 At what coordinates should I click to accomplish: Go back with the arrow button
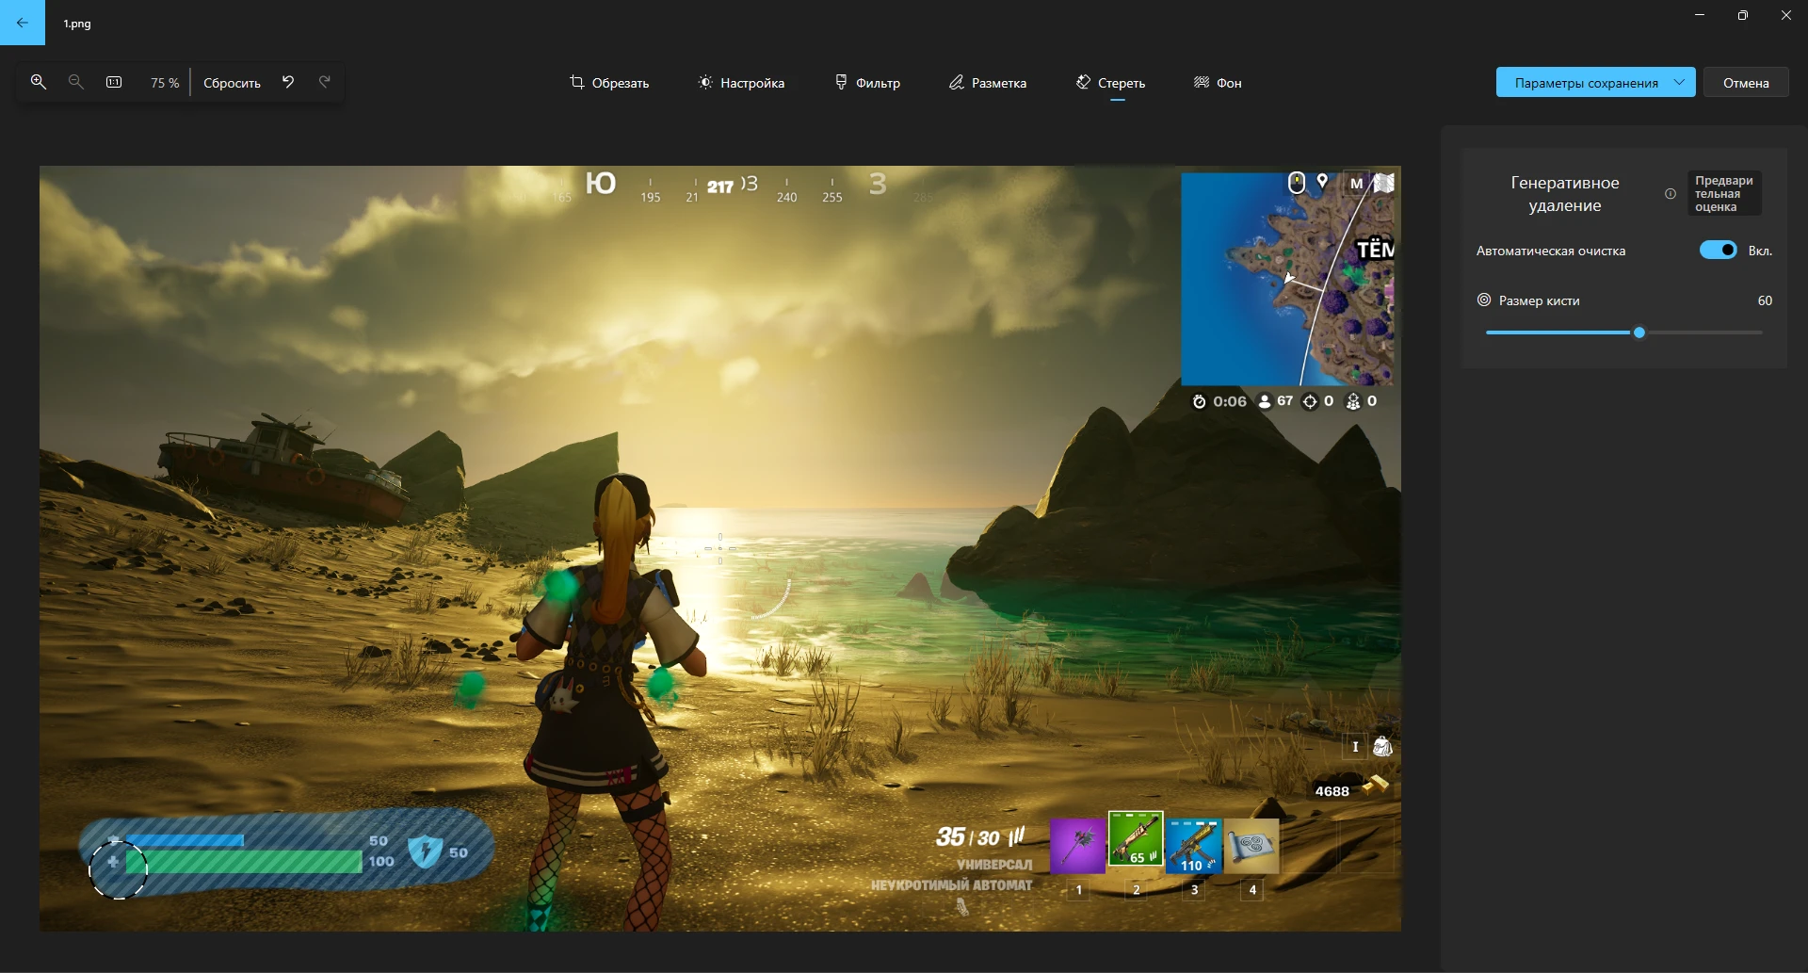click(23, 23)
